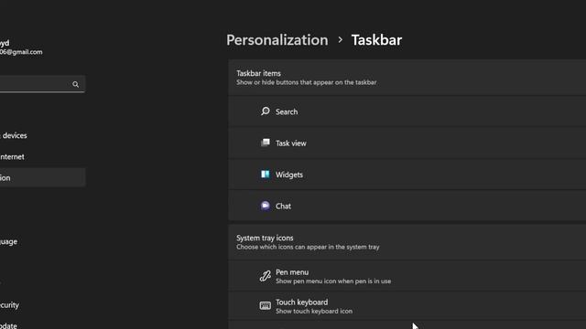The height and width of the screenshot is (329, 586).
Task: Click the Widgets row label
Action: (x=289, y=175)
